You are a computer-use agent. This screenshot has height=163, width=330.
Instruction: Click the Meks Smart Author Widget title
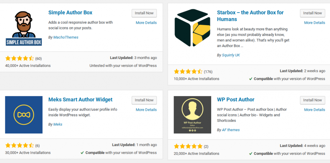coord(80,99)
